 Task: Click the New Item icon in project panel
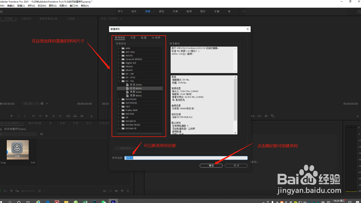coord(122,191)
